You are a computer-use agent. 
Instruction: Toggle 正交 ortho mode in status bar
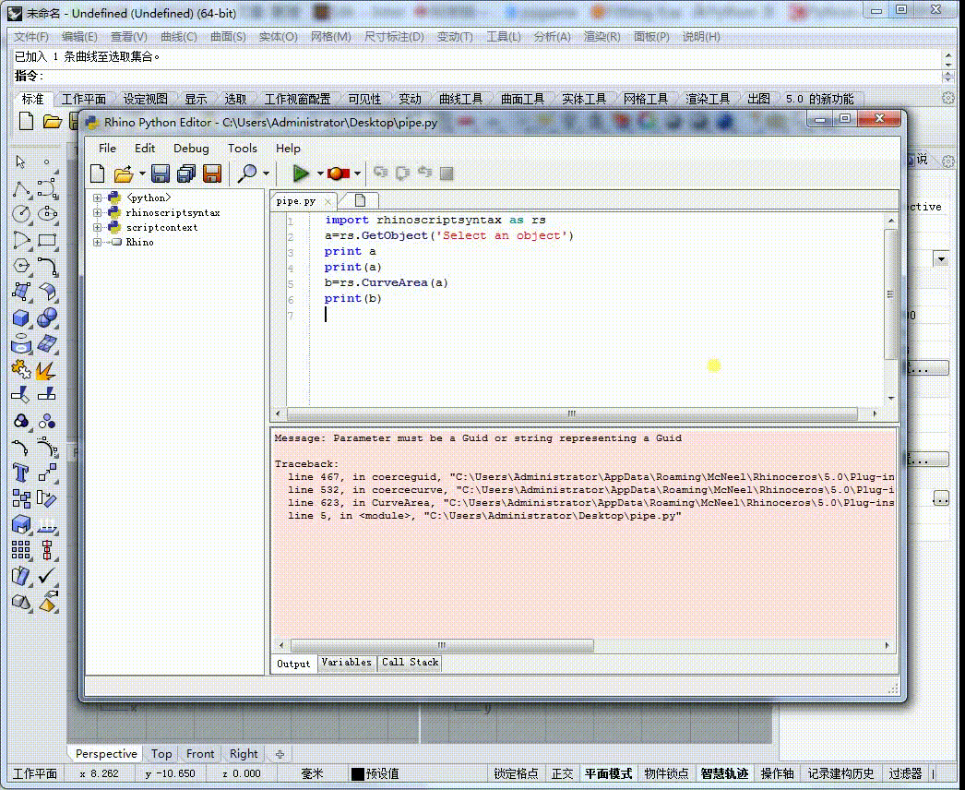point(562,773)
